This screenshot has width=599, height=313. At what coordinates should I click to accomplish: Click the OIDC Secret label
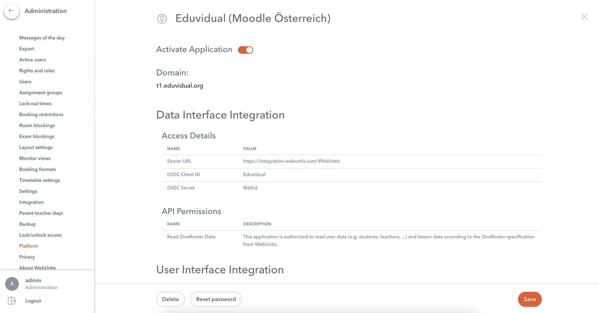(x=181, y=188)
